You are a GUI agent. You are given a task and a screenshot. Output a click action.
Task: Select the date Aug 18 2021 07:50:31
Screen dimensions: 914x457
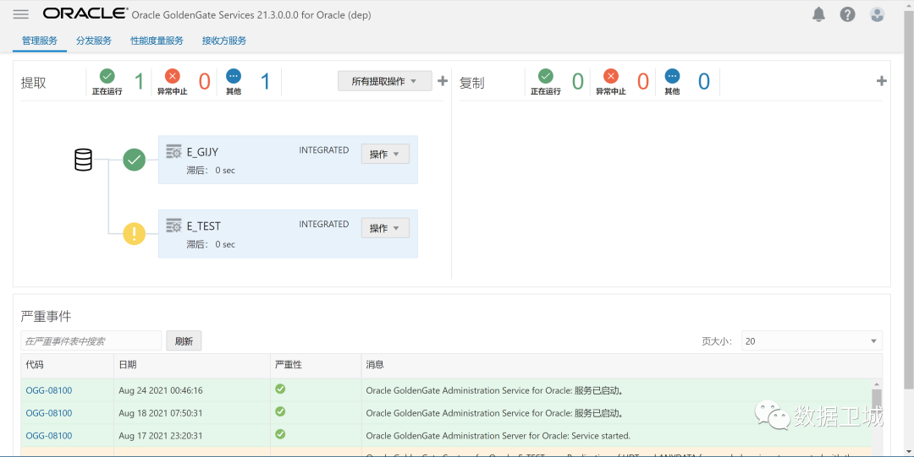[x=161, y=413]
